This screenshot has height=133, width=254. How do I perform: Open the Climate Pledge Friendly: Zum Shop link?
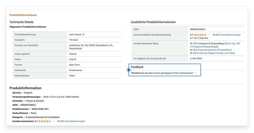[217, 53]
